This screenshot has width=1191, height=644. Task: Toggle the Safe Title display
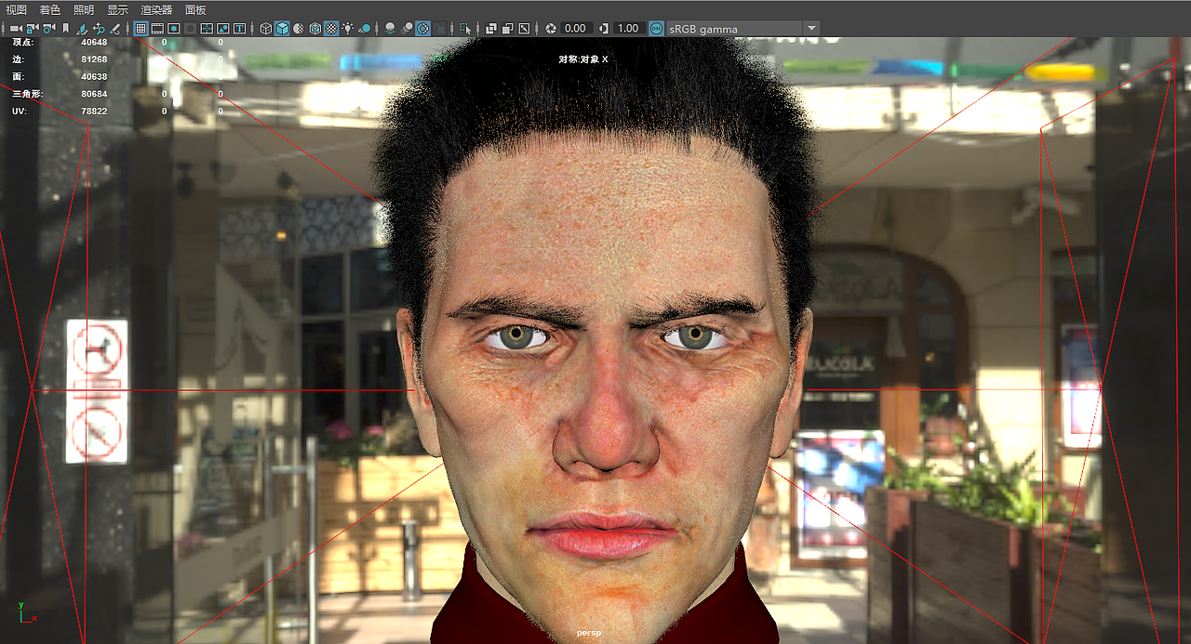[x=239, y=28]
